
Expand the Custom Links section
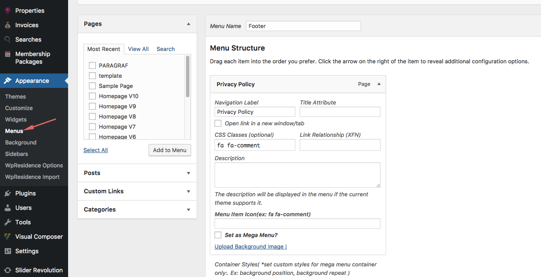click(189, 192)
